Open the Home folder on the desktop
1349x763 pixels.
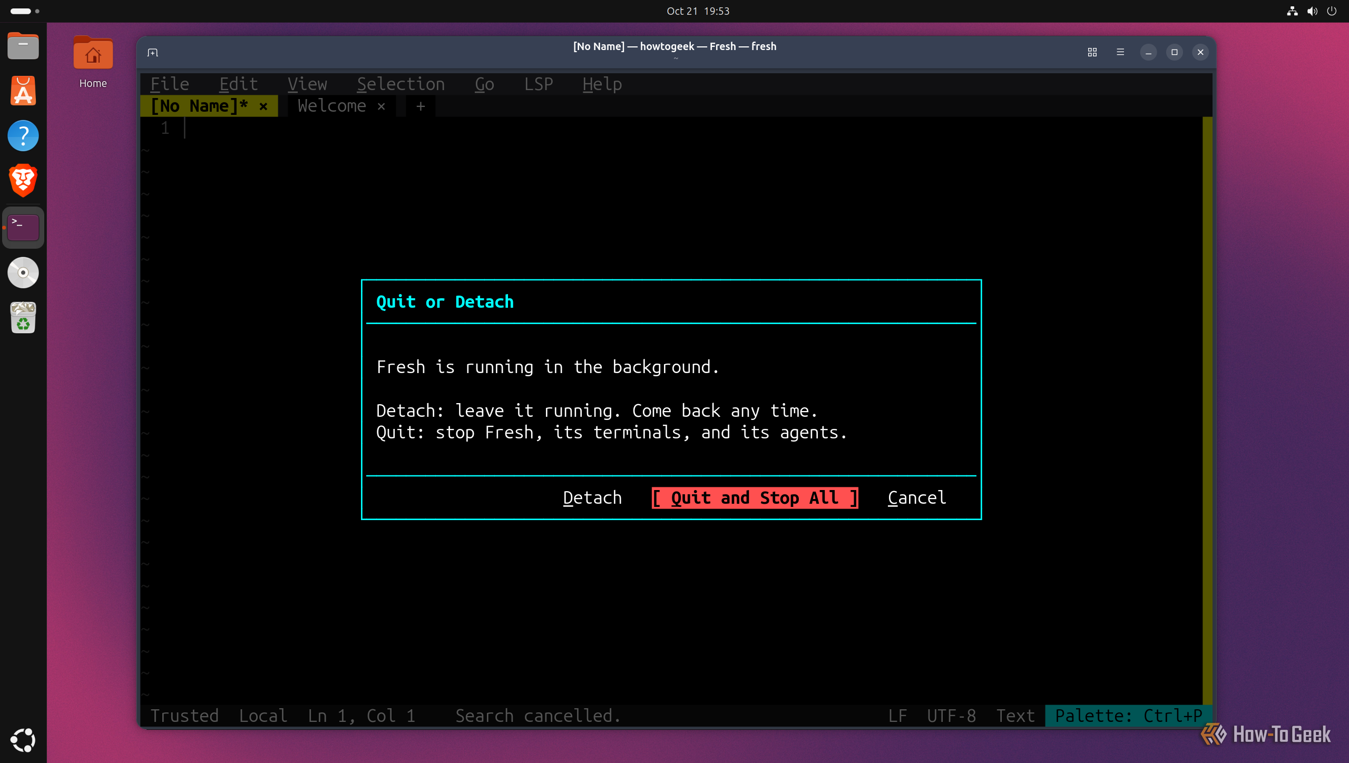[x=93, y=62]
